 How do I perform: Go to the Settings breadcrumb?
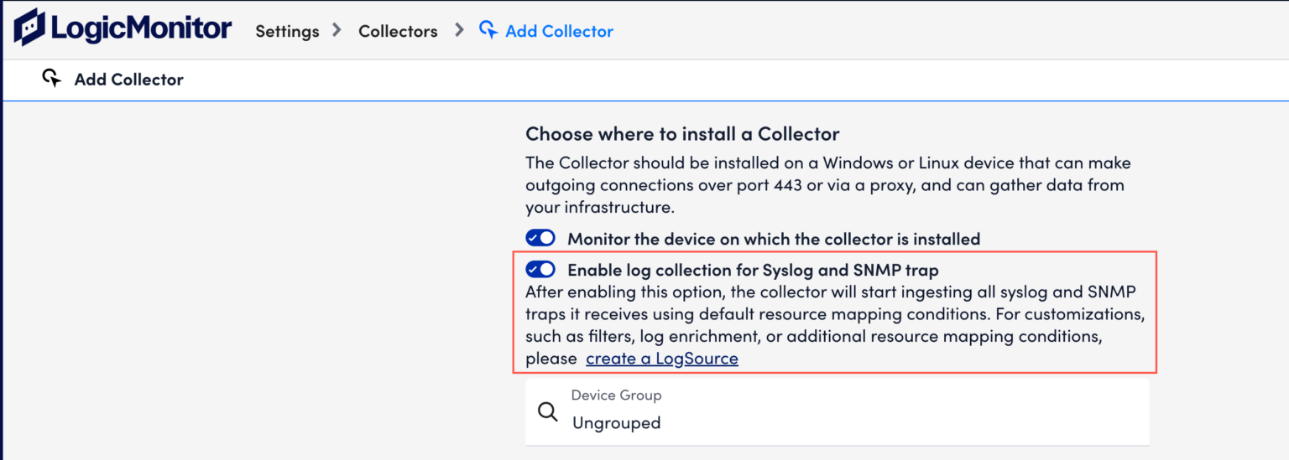(x=287, y=32)
